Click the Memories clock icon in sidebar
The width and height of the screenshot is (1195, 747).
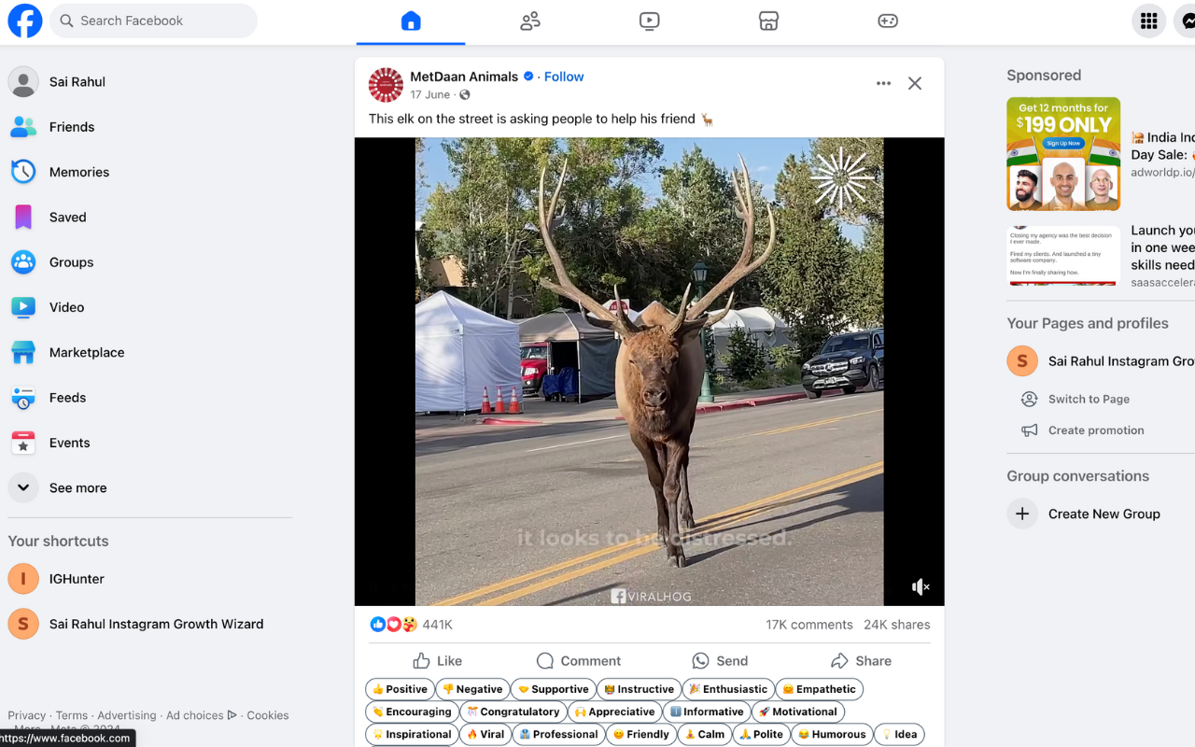click(23, 172)
